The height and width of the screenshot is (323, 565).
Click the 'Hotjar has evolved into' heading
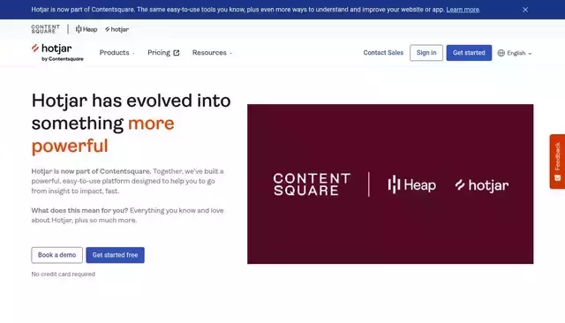click(131, 101)
